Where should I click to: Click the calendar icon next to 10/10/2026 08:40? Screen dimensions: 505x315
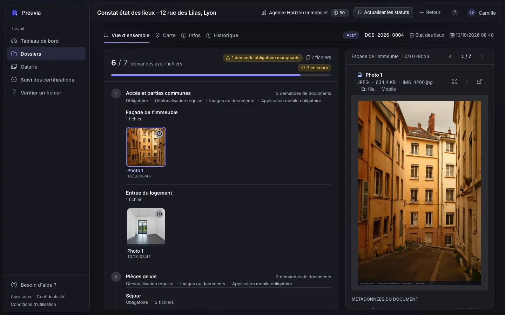pyautogui.click(x=452, y=35)
